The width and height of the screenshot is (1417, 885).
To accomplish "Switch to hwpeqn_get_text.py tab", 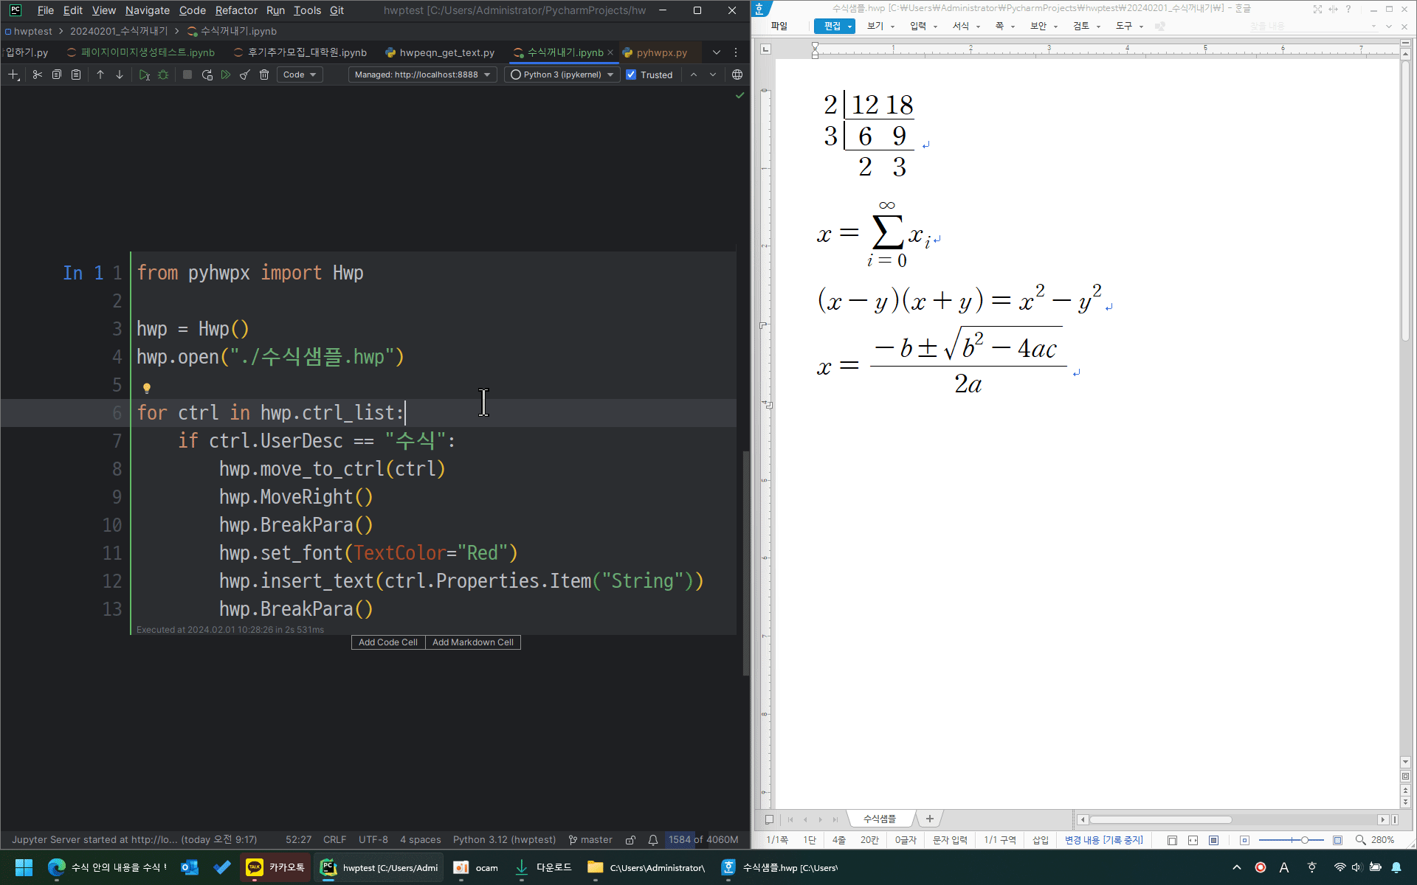I will [447, 52].
